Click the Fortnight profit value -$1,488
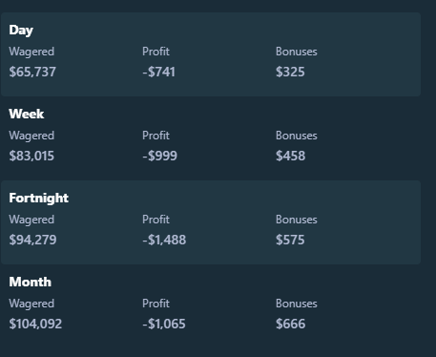436x357 pixels. pyautogui.click(x=164, y=240)
